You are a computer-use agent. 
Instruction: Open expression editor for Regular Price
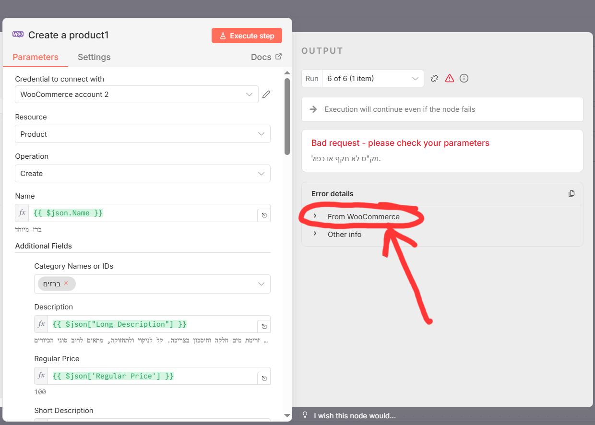point(264,378)
